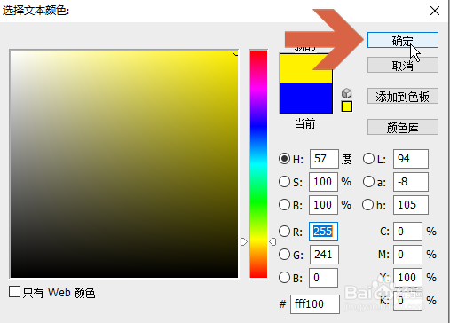Image resolution: width=450 pixels, height=323 pixels.
Task: Select the B brightness radio button
Action: [x=284, y=205]
